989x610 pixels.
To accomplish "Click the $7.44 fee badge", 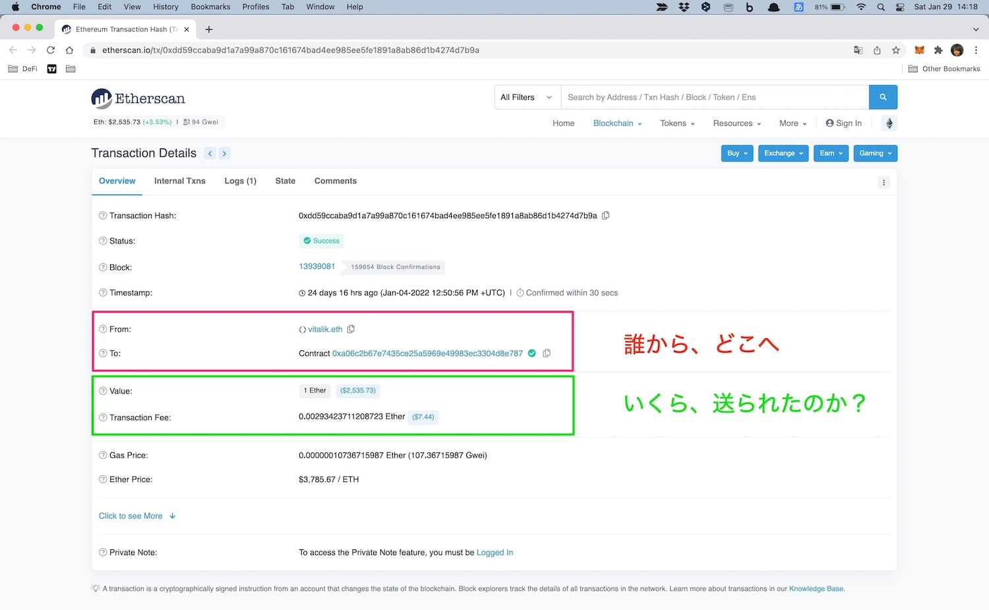I will tap(423, 417).
